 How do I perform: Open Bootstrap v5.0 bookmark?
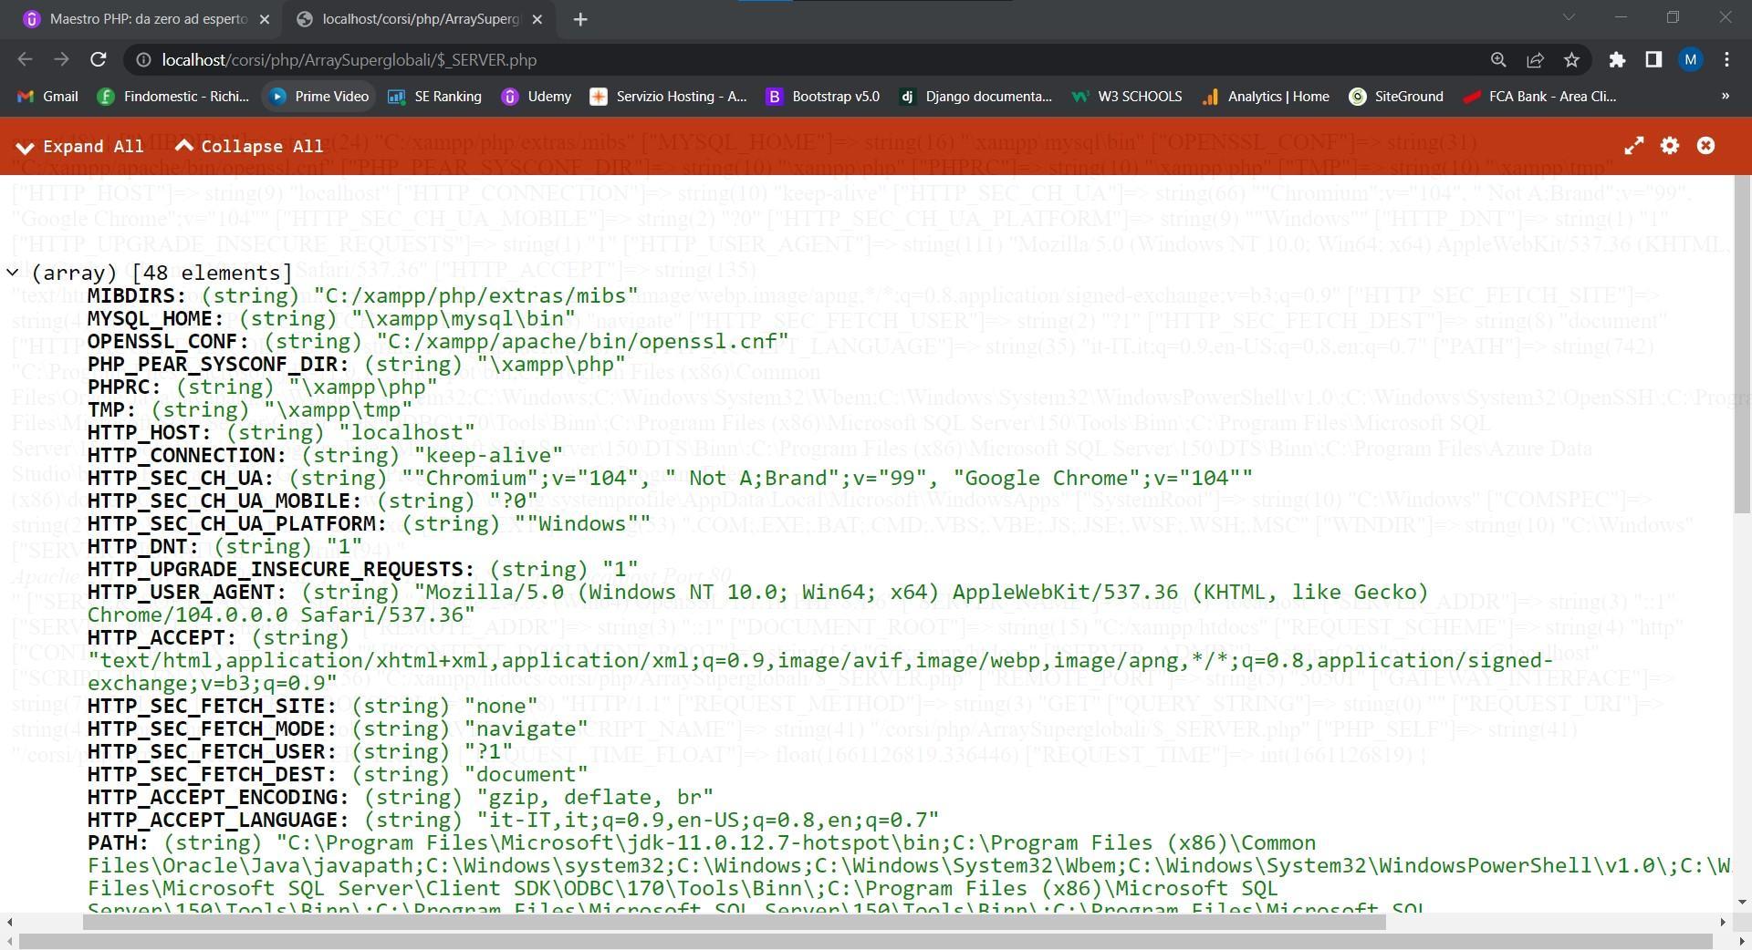(822, 97)
